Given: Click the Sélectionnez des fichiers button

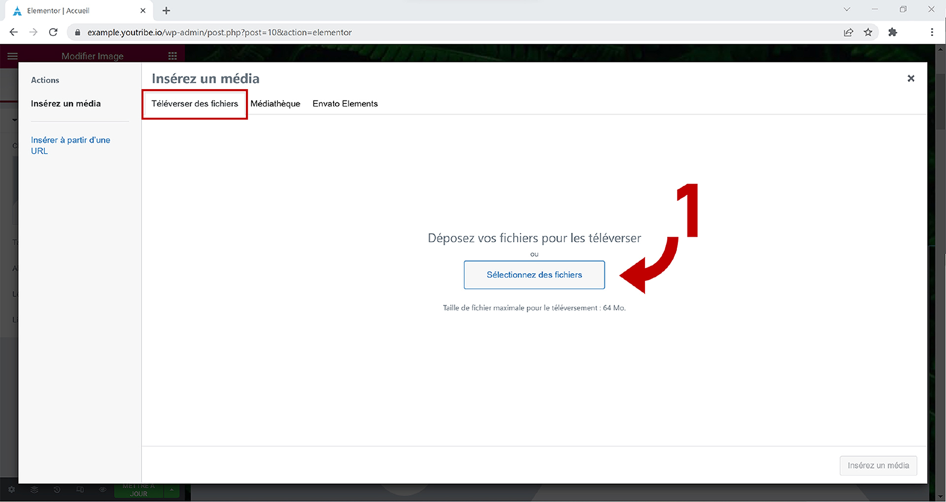Looking at the screenshot, I should pyautogui.click(x=534, y=275).
